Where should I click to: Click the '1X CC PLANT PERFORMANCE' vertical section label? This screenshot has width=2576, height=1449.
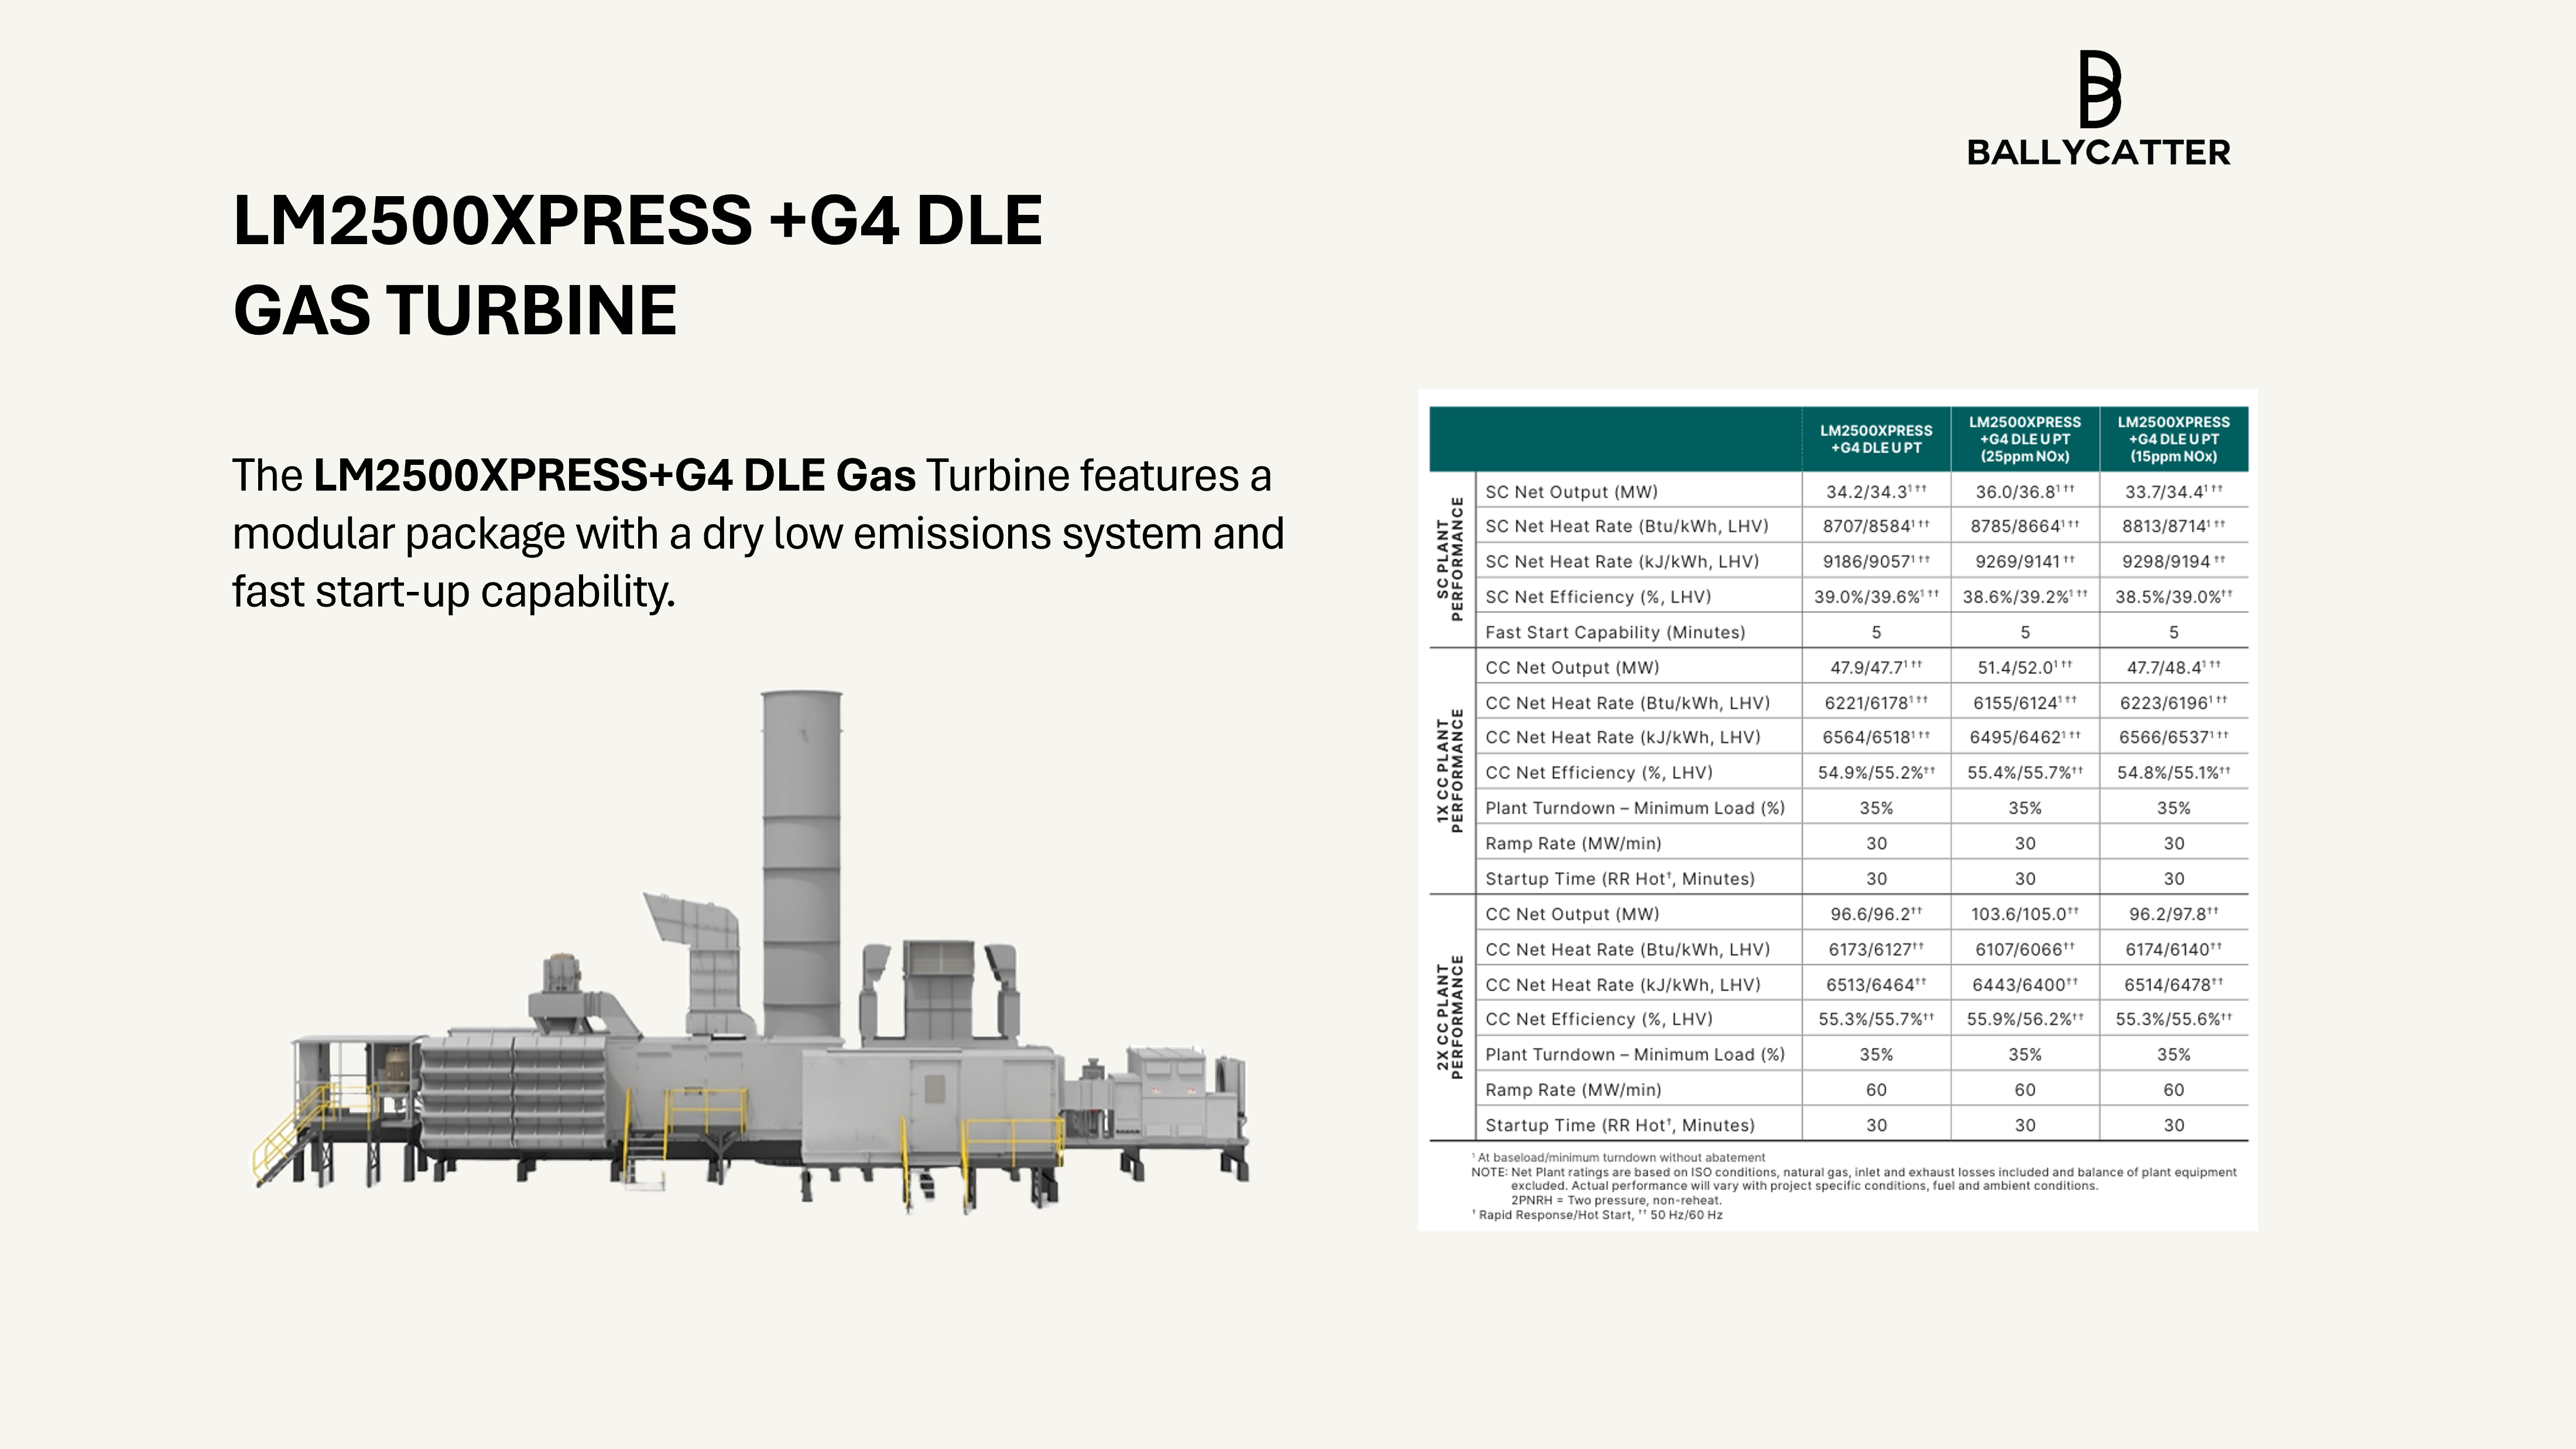[1450, 770]
